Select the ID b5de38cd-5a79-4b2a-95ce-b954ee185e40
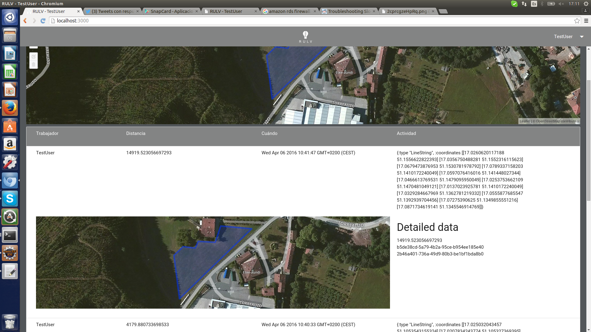The image size is (591, 332). (440, 247)
